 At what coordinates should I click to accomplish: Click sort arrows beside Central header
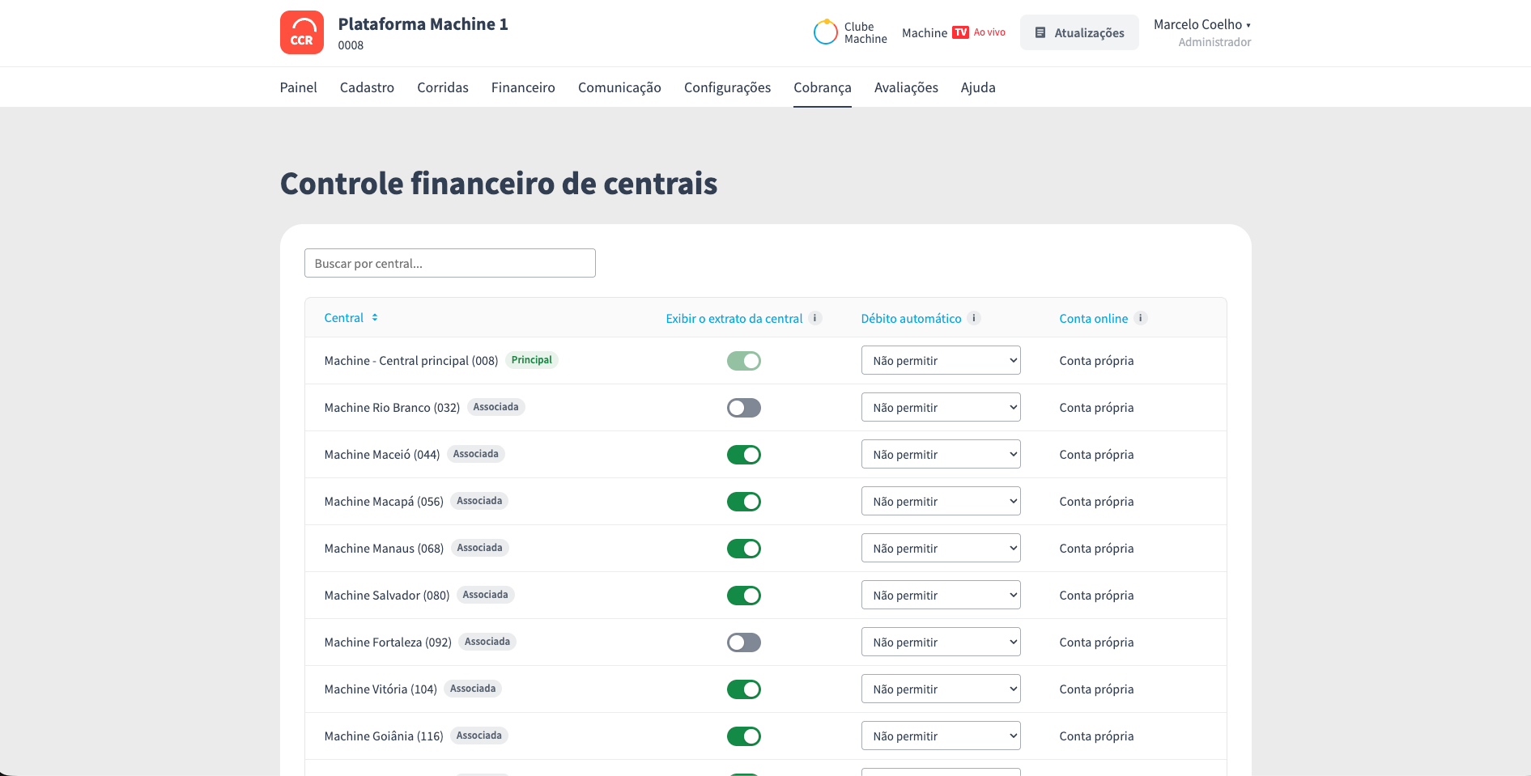pyautogui.click(x=375, y=318)
